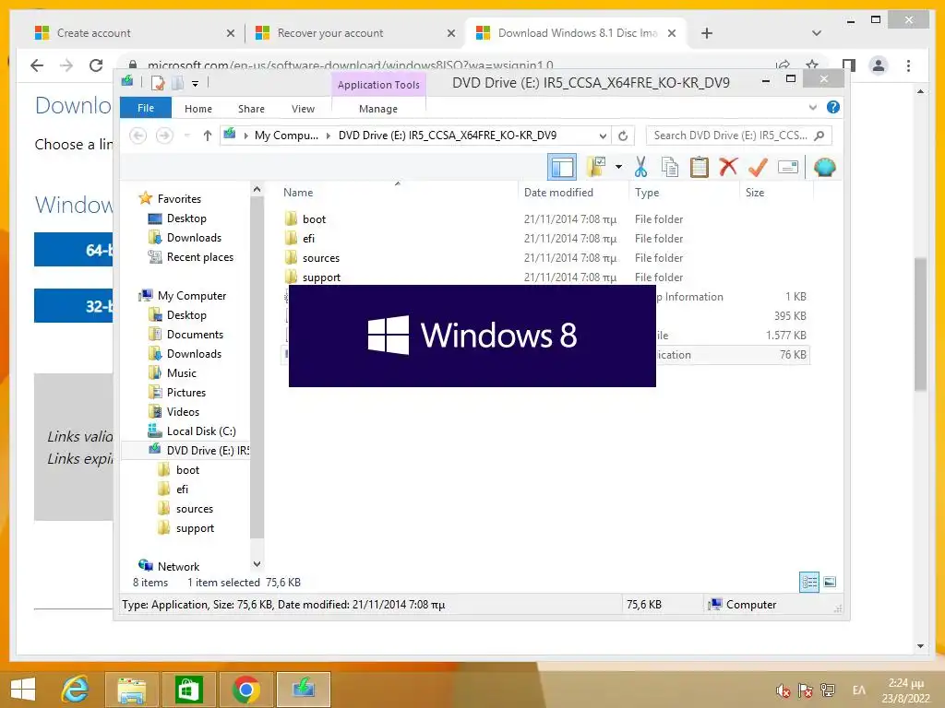Open the dropdown arrow beside folder options
The height and width of the screenshot is (708, 945).
coord(618,167)
